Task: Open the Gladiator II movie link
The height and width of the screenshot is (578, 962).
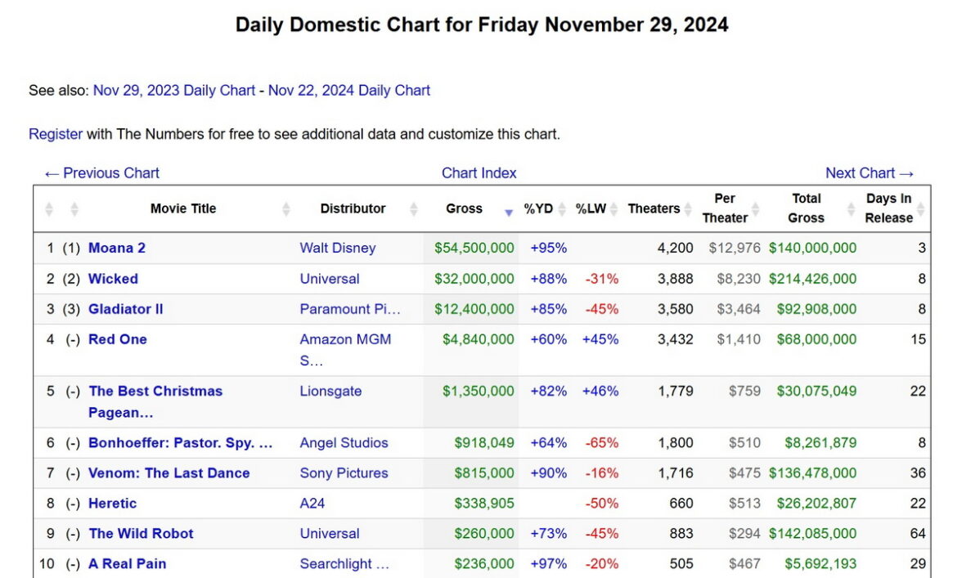Action: [x=126, y=309]
